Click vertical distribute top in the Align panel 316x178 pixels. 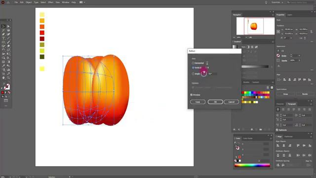click(278, 155)
